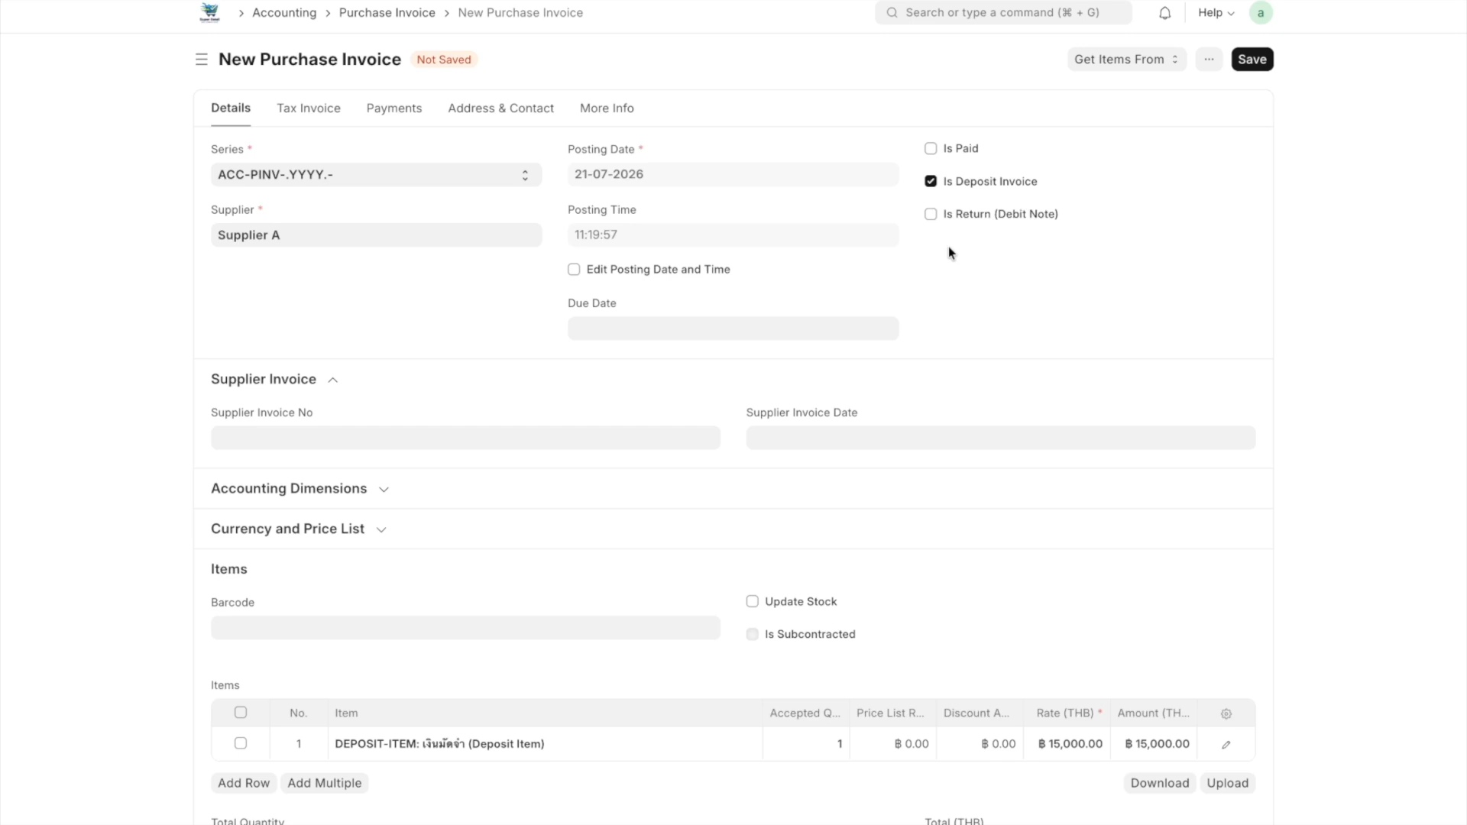The image size is (1467, 825).
Task: Save the new purchase invoice
Action: coord(1252,60)
